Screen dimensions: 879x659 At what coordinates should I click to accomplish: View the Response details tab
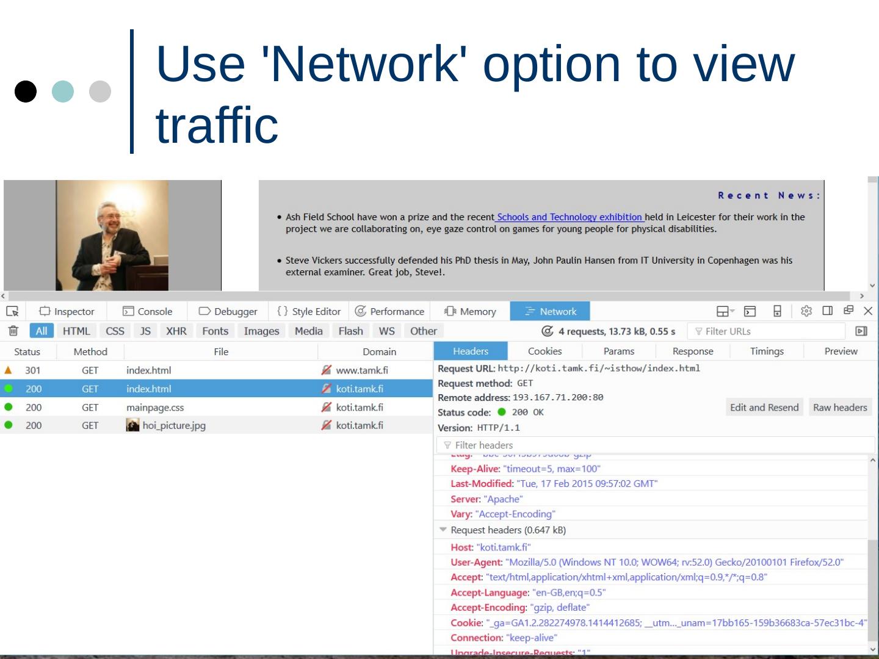[x=693, y=351]
